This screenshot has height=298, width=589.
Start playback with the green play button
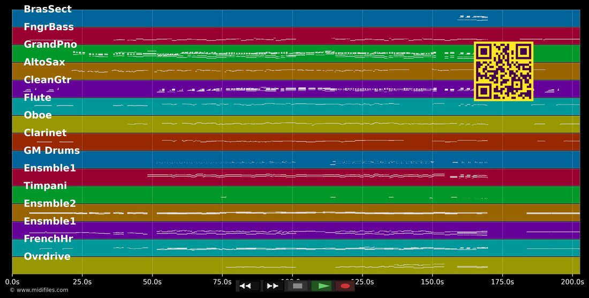[322, 286]
